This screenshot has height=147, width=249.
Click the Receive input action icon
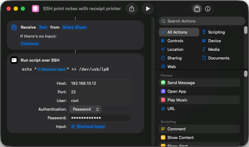coord(14,27)
